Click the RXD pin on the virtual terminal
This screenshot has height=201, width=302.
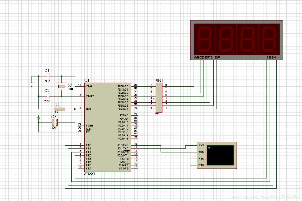[x=201, y=145]
